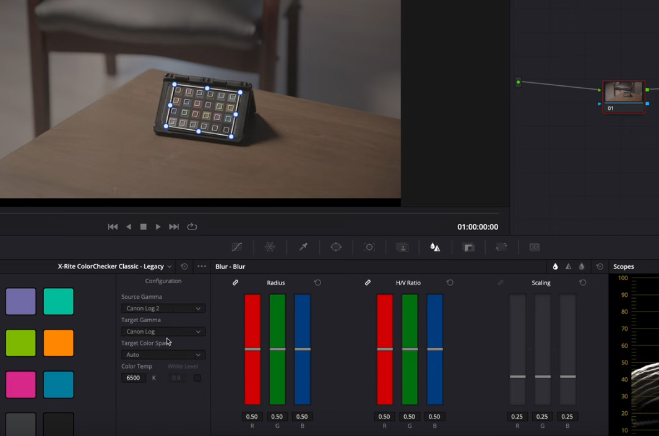Open the Target Gamma dropdown
The image size is (659, 436).
click(x=163, y=331)
